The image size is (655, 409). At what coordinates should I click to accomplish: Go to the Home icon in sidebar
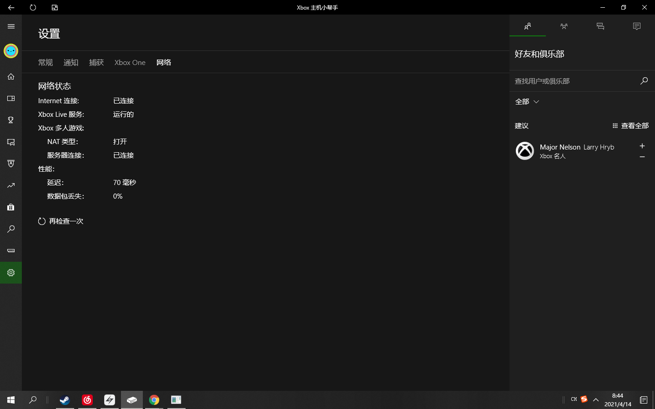coord(11,76)
